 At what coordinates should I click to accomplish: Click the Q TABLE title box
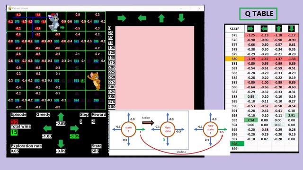click(x=258, y=14)
